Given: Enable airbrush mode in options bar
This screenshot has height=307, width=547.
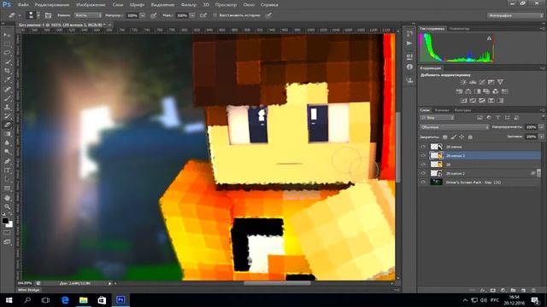Looking at the screenshot, I should (203, 15).
